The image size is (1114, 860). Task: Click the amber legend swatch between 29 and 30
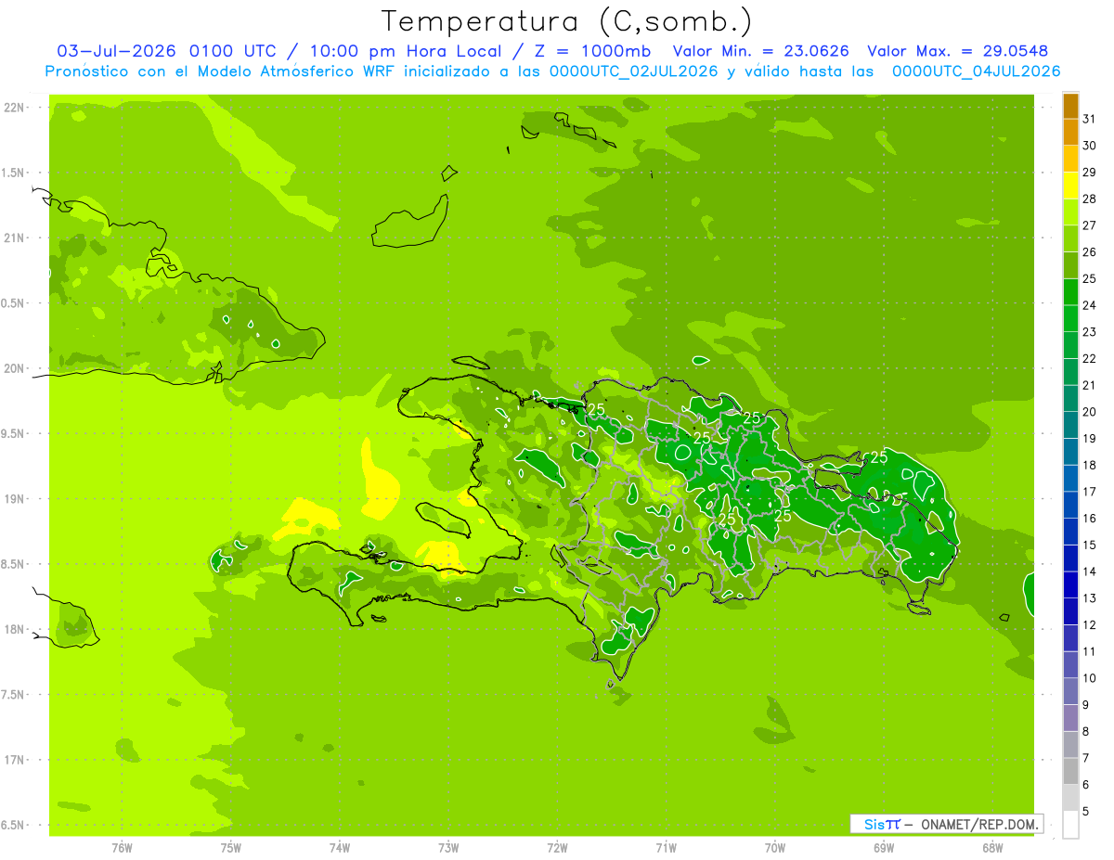(x=1070, y=159)
